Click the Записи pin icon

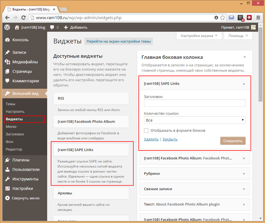(7, 52)
